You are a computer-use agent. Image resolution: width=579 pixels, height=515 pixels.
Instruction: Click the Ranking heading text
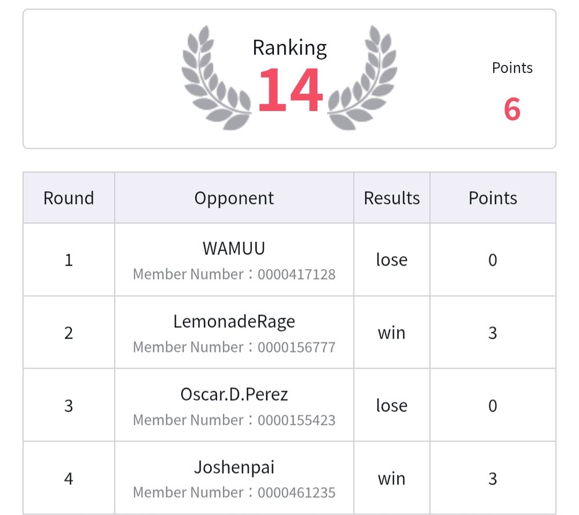(289, 48)
